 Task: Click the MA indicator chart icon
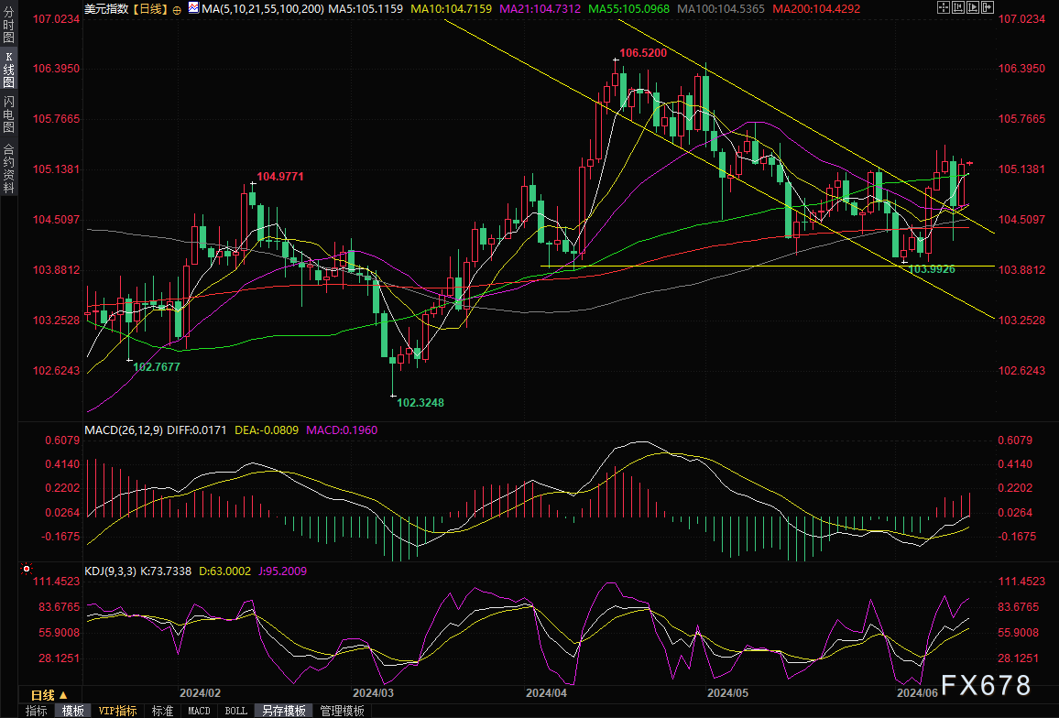click(192, 7)
